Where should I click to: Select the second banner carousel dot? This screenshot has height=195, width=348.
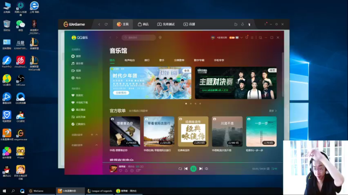(x=191, y=104)
